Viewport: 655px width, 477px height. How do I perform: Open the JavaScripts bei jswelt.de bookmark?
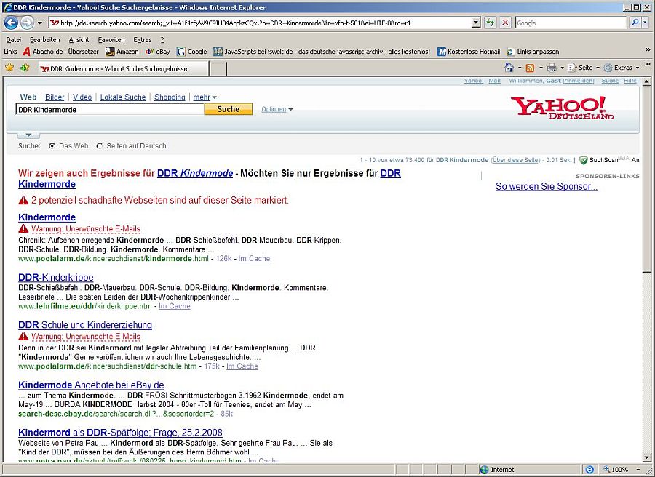pyautogui.click(x=322, y=52)
